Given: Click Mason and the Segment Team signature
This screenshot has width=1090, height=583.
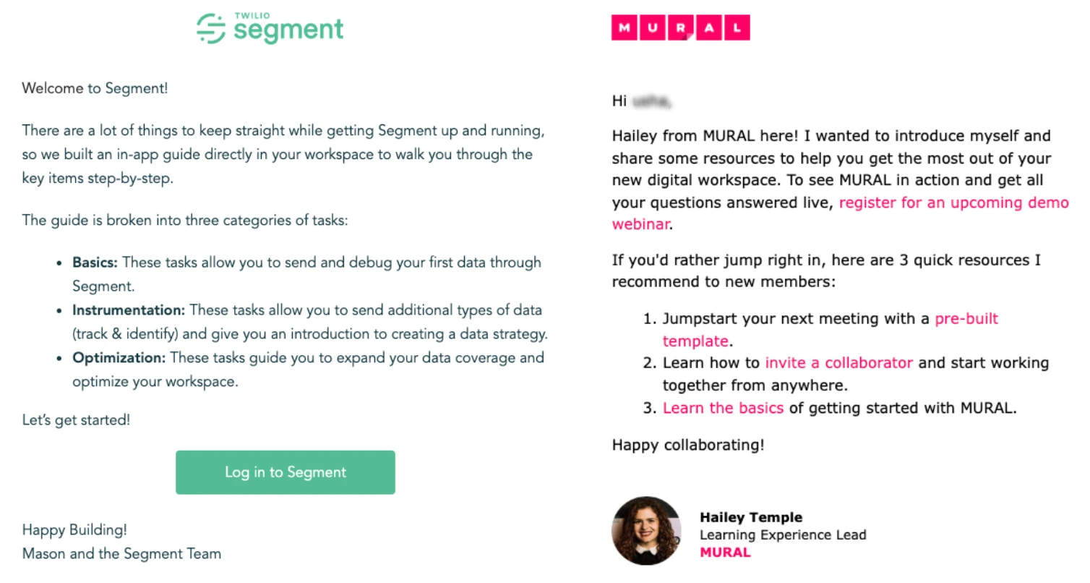Looking at the screenshot, I should (x=121, y=554).
